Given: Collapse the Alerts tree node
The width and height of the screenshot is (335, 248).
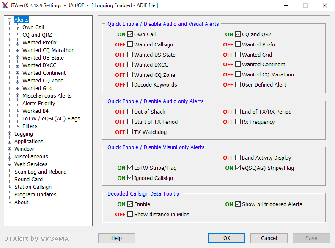Looking at the screenshot, I should click(9, 20).
